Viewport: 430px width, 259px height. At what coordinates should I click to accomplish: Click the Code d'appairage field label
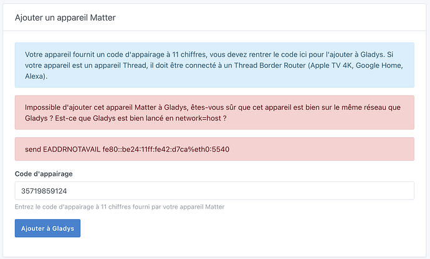(x=47, y=173)
